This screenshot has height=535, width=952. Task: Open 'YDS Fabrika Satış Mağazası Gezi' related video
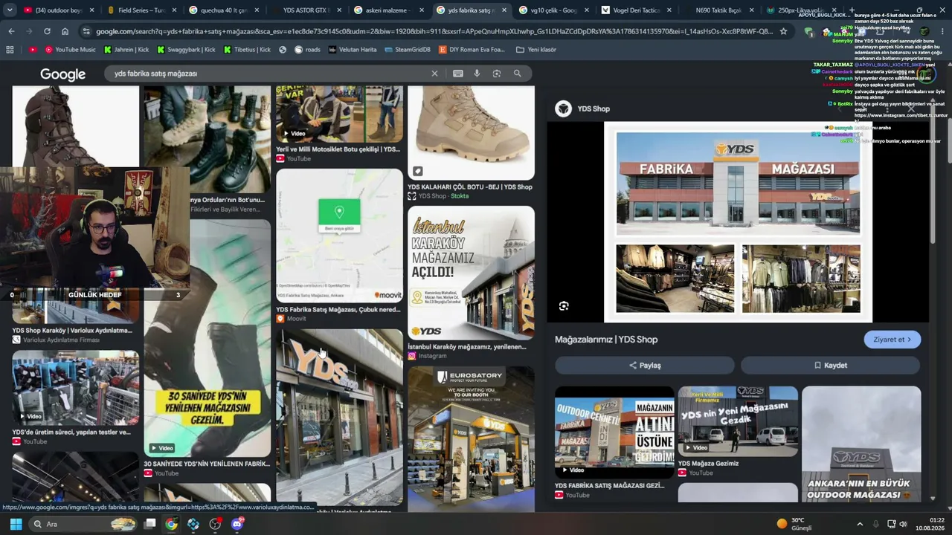614,432
